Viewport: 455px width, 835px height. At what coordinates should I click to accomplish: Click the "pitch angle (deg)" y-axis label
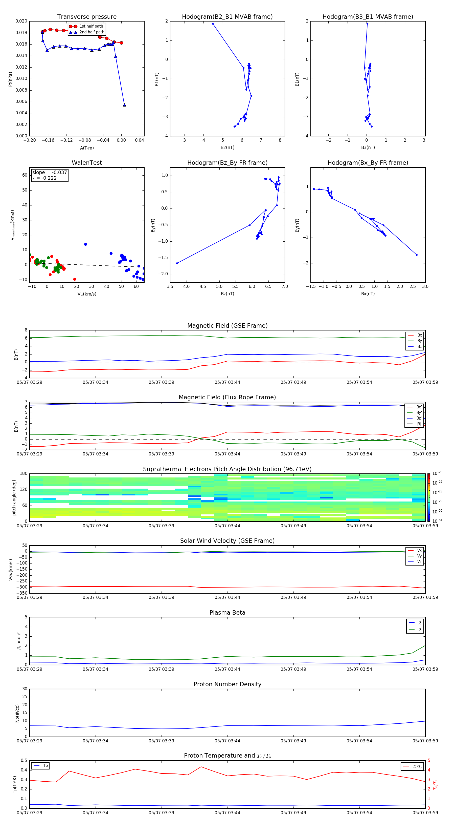[14, 498]
